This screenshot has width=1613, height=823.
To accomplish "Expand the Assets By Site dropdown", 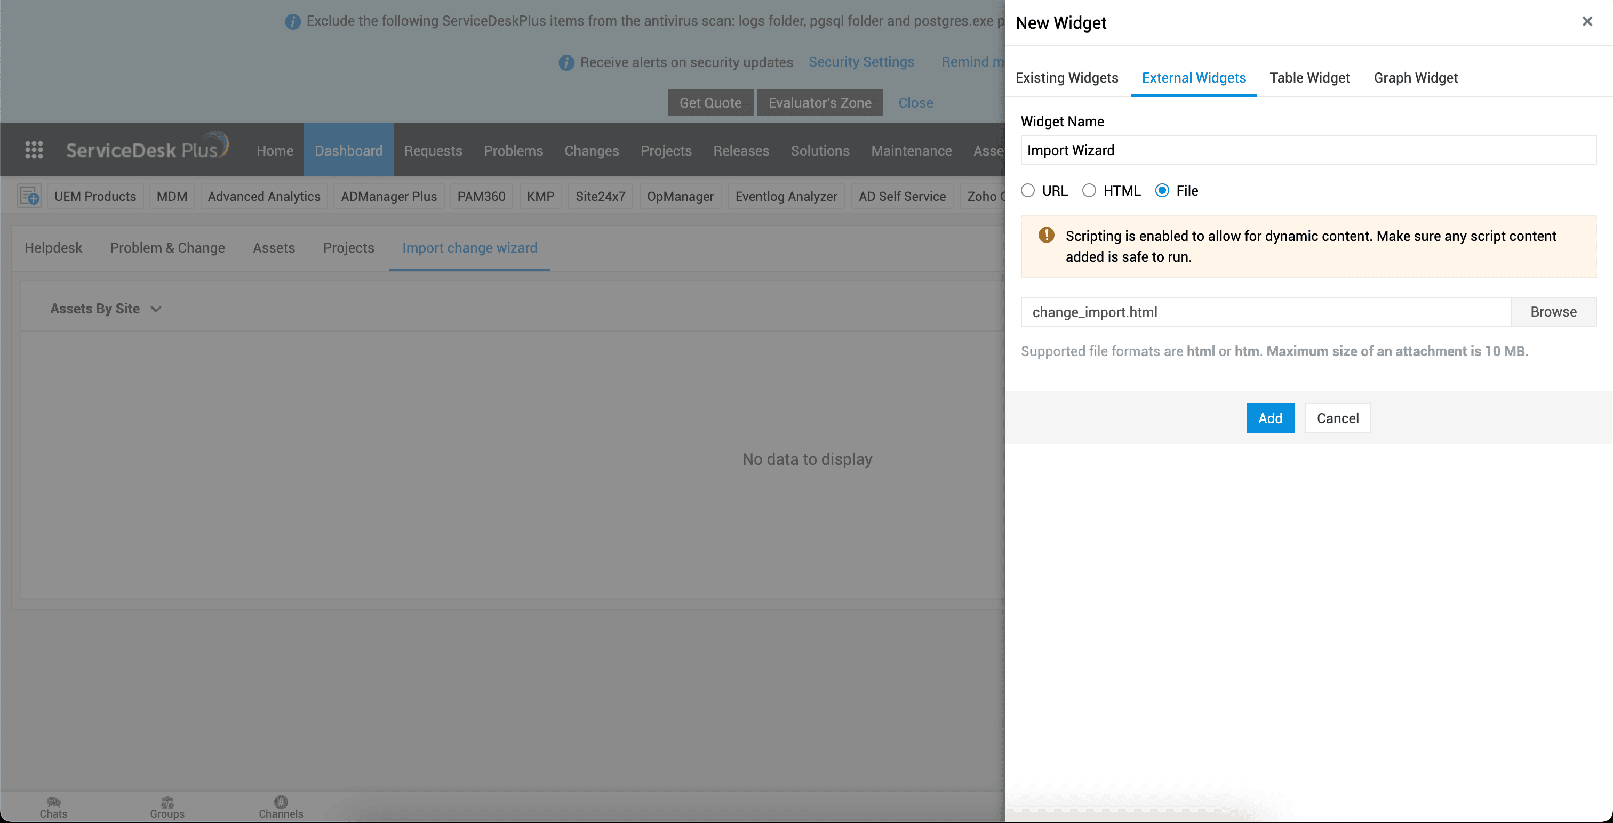I will coord(156,309).
